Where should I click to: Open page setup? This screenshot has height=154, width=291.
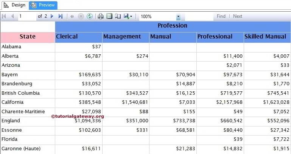(x=118, y=16)
